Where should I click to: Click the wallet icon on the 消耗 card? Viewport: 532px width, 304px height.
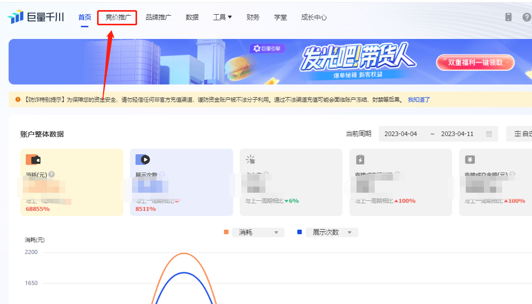[33, 159]
